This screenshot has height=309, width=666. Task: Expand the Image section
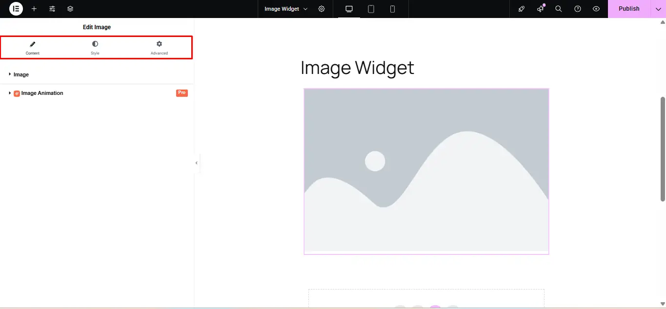pos(97,74)
